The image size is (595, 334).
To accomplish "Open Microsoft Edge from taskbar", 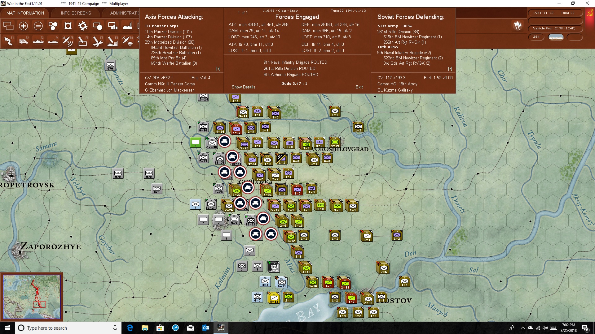I will point(130,328).
